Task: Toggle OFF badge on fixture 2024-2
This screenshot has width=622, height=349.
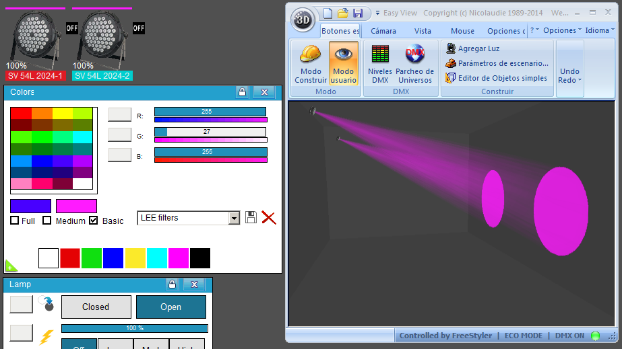Action: pyautogui.click(x=138, y=28)
